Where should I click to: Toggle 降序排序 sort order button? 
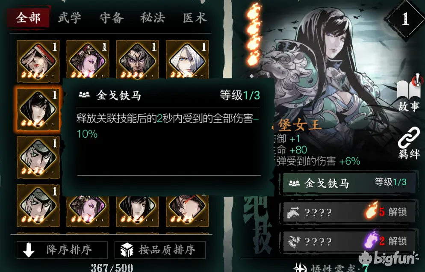62,250
